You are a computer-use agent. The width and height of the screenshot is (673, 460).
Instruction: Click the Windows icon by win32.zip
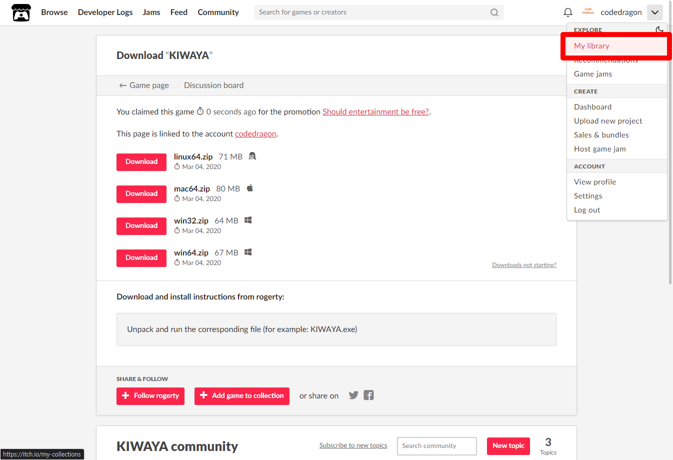point(248,220)
